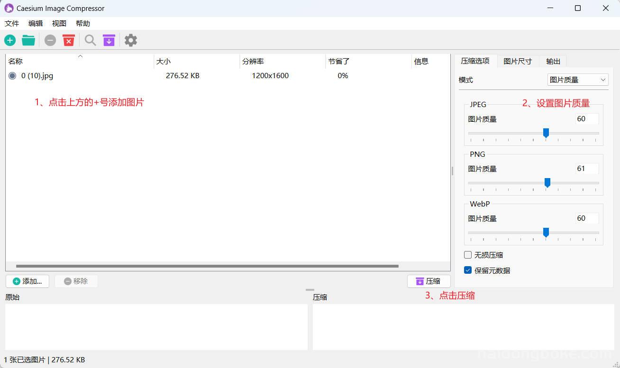Click the 原始 preview pane

pyautogui.click(x=156, y=327)
